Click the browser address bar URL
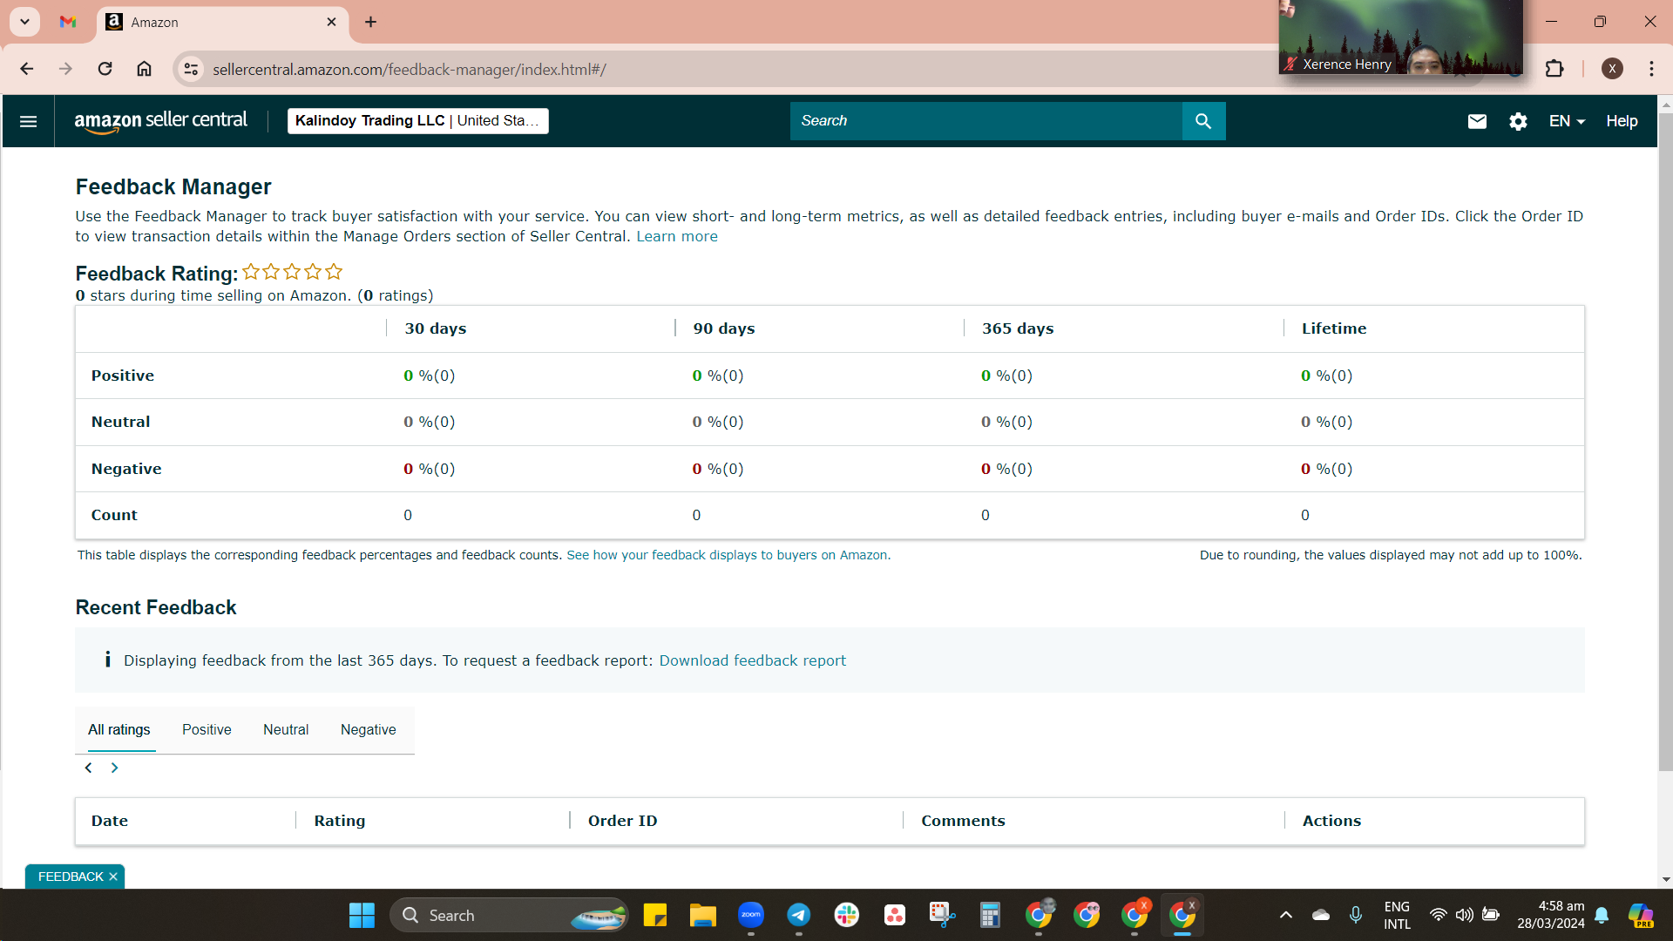Image resolution: width=1673 pixels, height=941 pixels. pyautogui.click(x=410, y=70)
